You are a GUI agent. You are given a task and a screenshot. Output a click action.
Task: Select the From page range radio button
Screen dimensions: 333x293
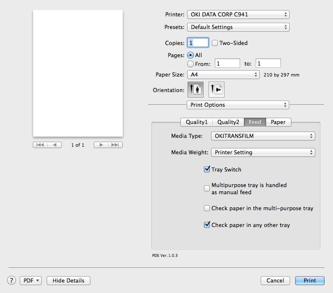tap(190, 64)
